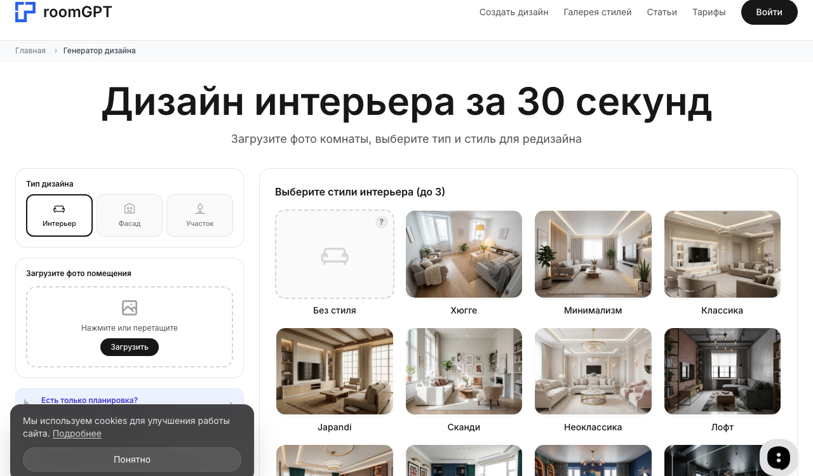813x476 pixels.
Task: Choose the Неоклассика style thumbnail
Action: tap(593, 371)
